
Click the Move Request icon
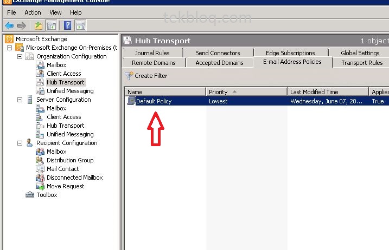point(40,186)
